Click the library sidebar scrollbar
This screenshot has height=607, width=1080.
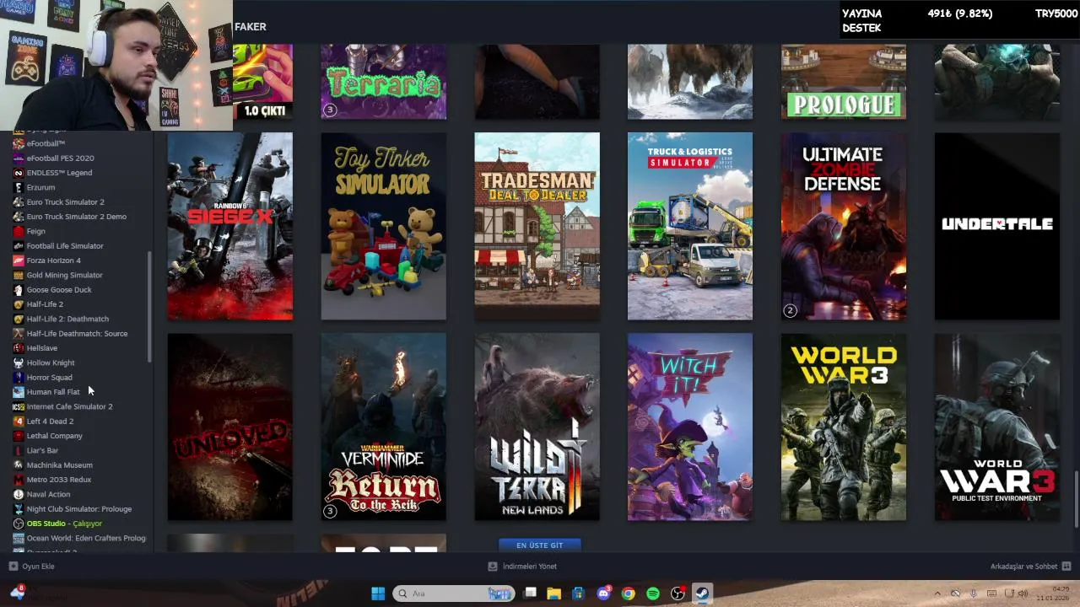click(x=149, y=307)
